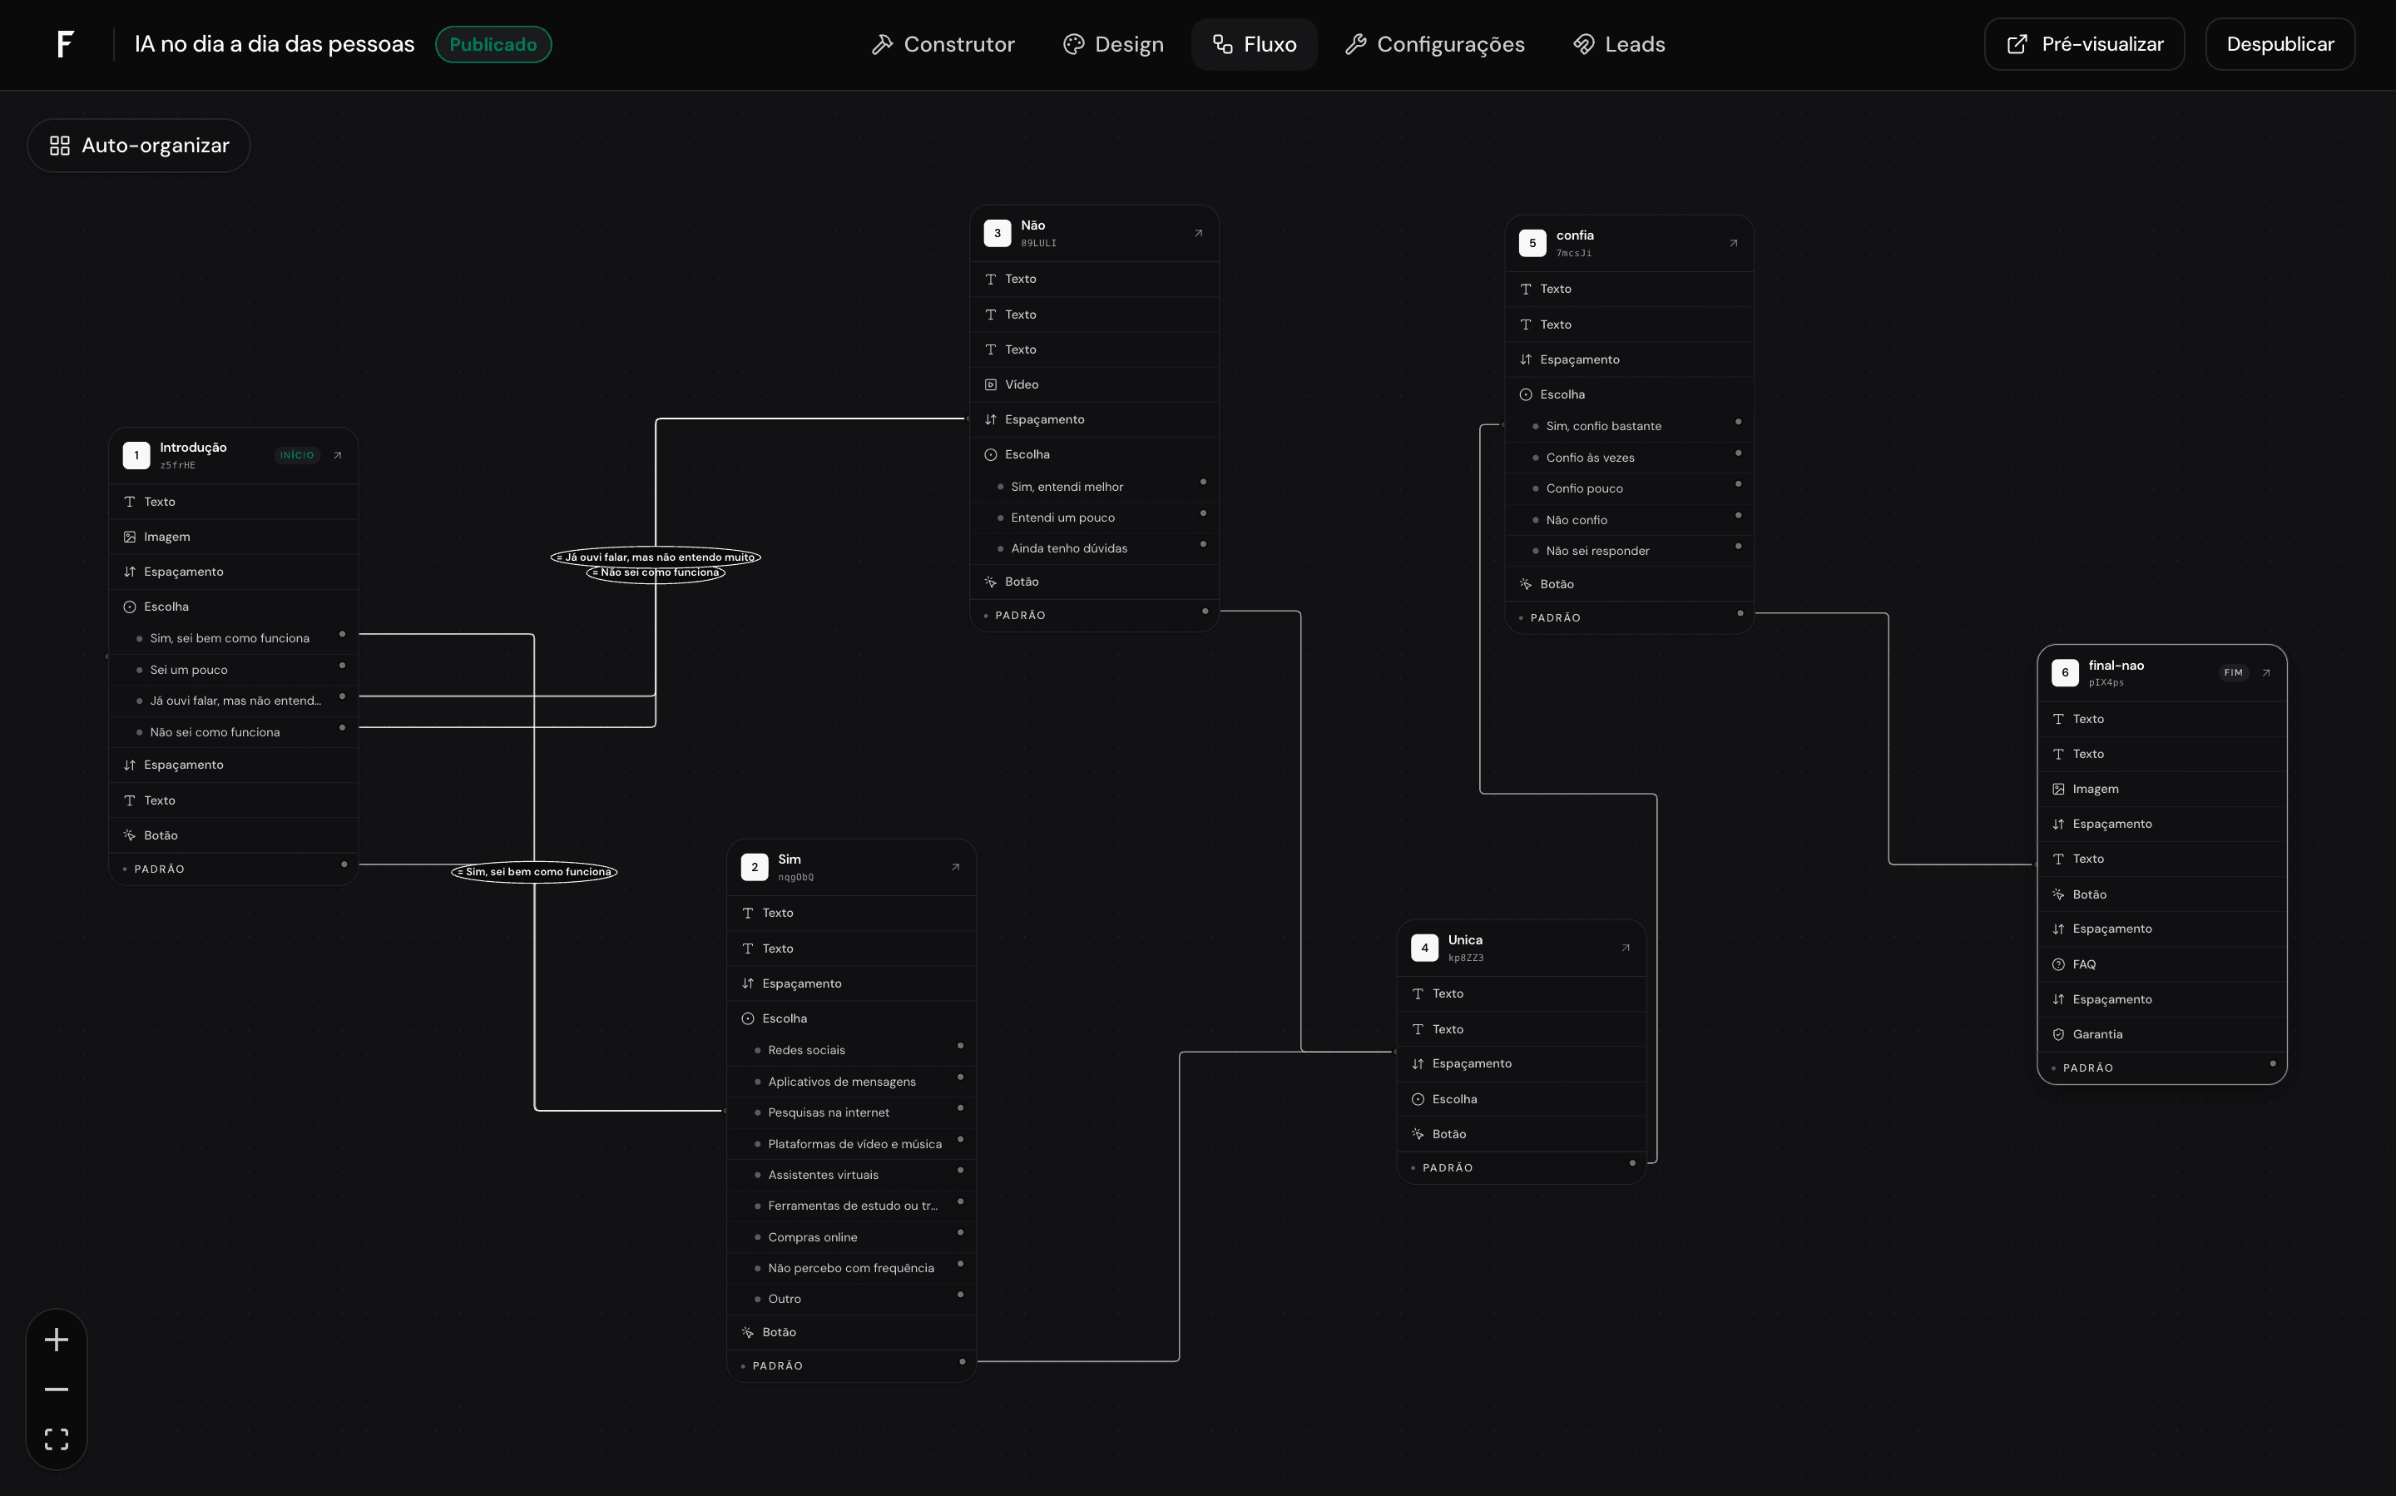Click the number 1 badge on Introdução
The height and width of the screenshot is (1496, 2396).
pyautogui.click(x=136, y=455)
